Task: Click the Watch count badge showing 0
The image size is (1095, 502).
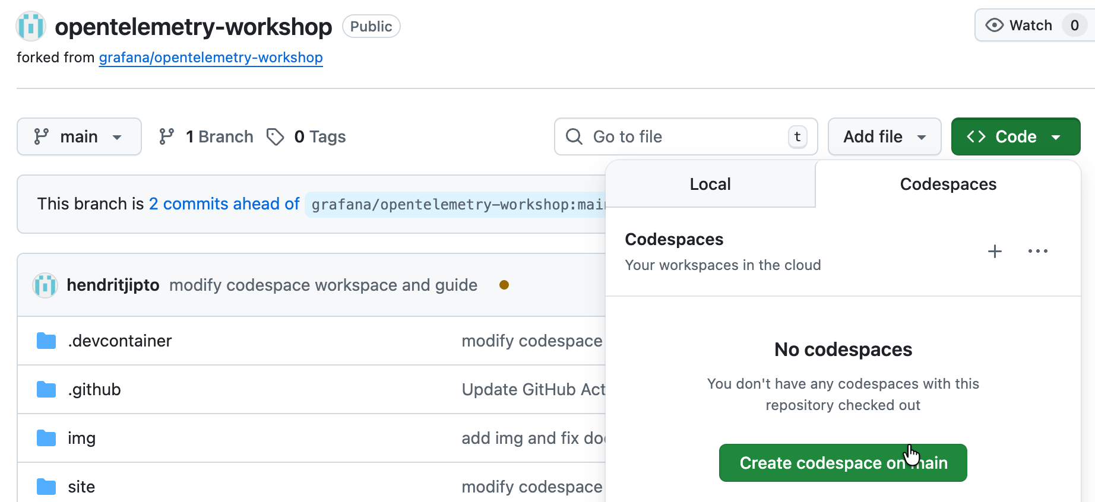Action: (1074, 26)
